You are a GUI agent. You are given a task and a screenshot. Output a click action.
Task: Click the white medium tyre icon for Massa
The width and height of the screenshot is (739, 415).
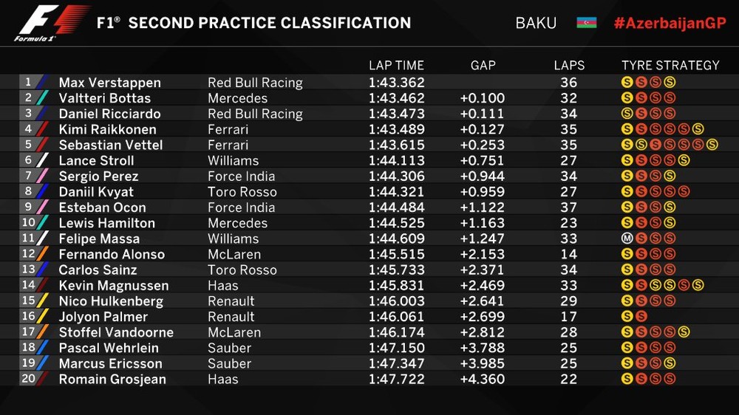(x=627, y=239)
